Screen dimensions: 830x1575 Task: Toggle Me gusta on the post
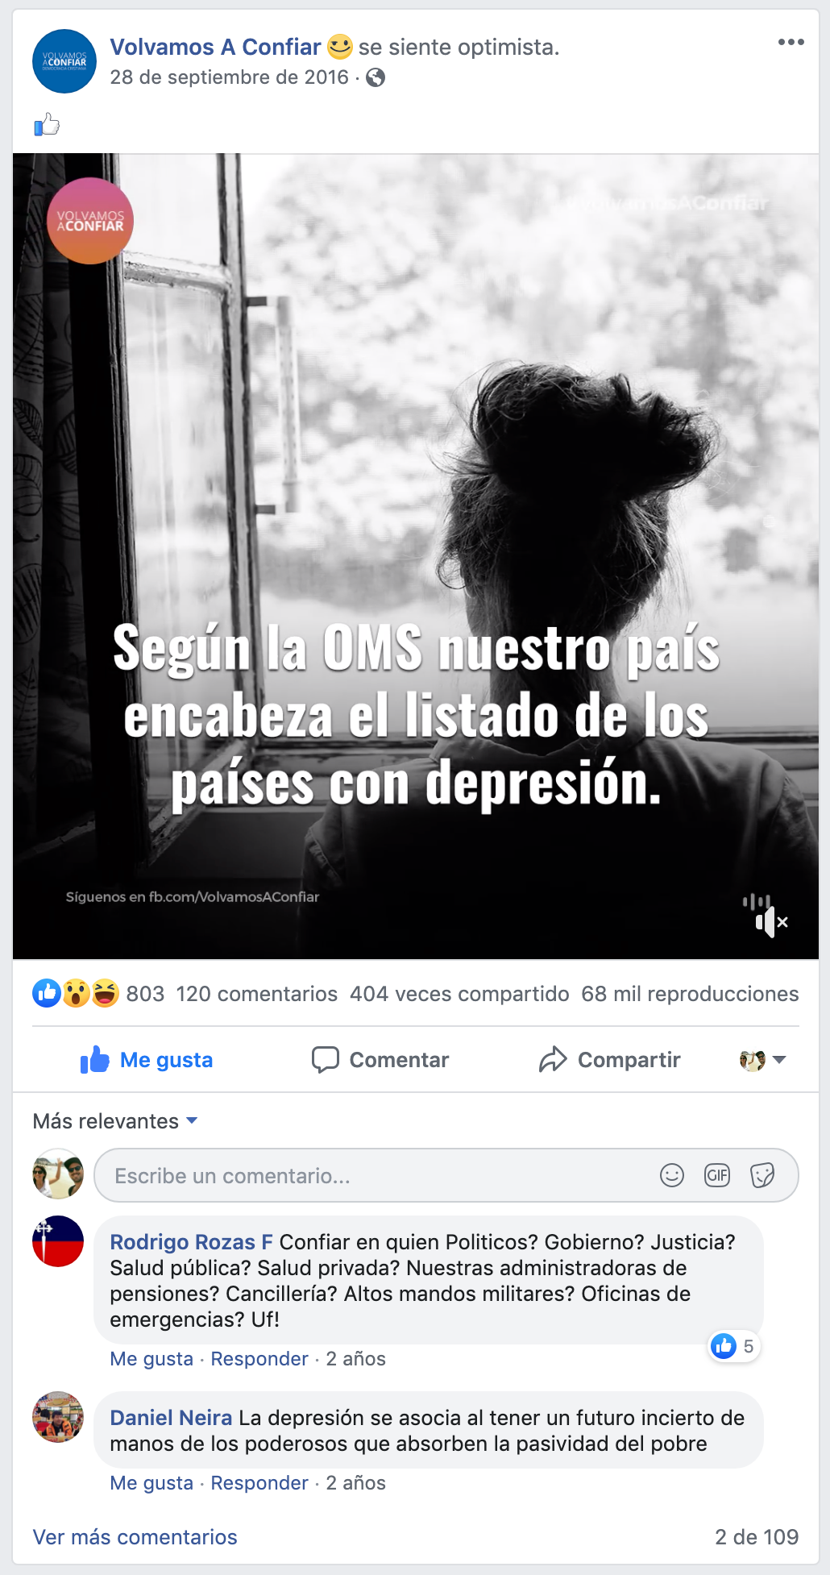pos(147,1059)
